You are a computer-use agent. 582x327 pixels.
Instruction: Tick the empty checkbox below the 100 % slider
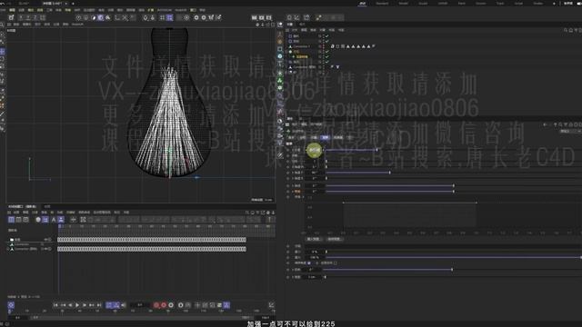click(336, 263)
